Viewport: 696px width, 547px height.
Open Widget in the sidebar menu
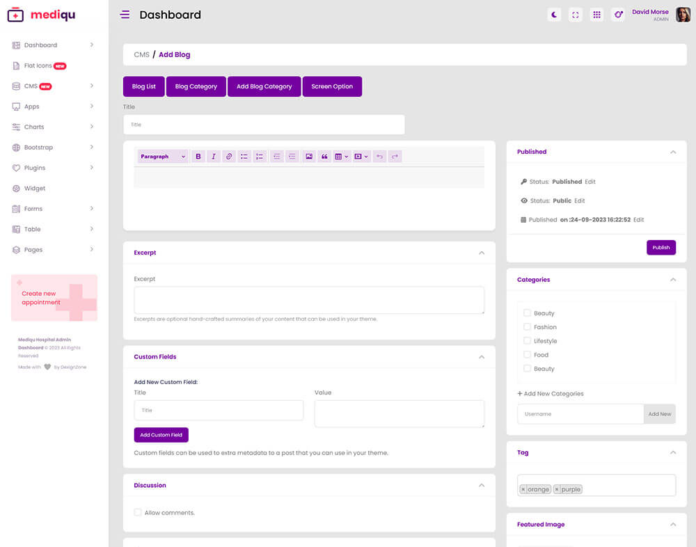click(35, 189)
